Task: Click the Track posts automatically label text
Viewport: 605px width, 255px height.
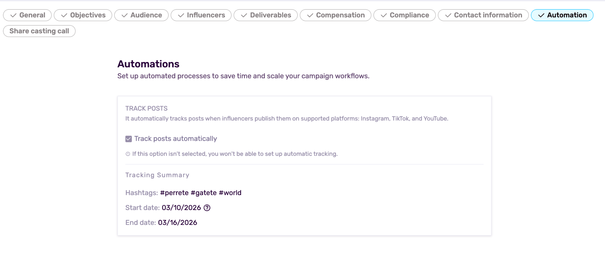Action: pyautogui.click(x=175, y=139)
